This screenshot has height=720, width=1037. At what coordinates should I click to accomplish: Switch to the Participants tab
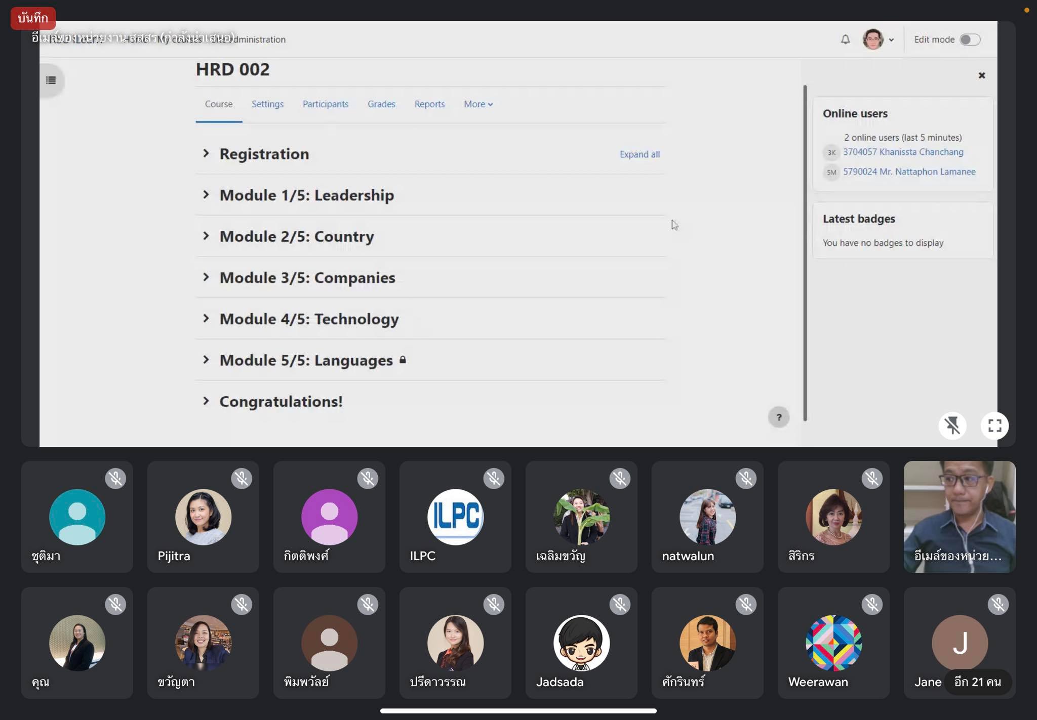325,104
